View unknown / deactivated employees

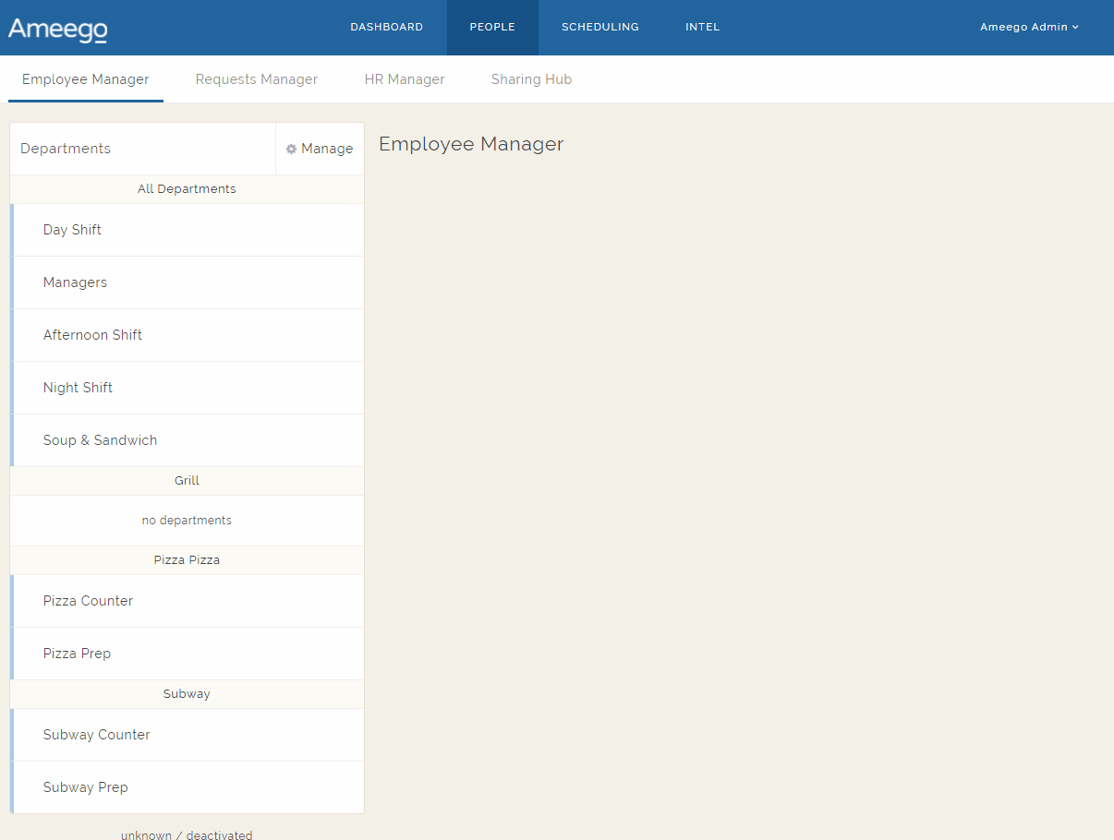tap(187, 834)
